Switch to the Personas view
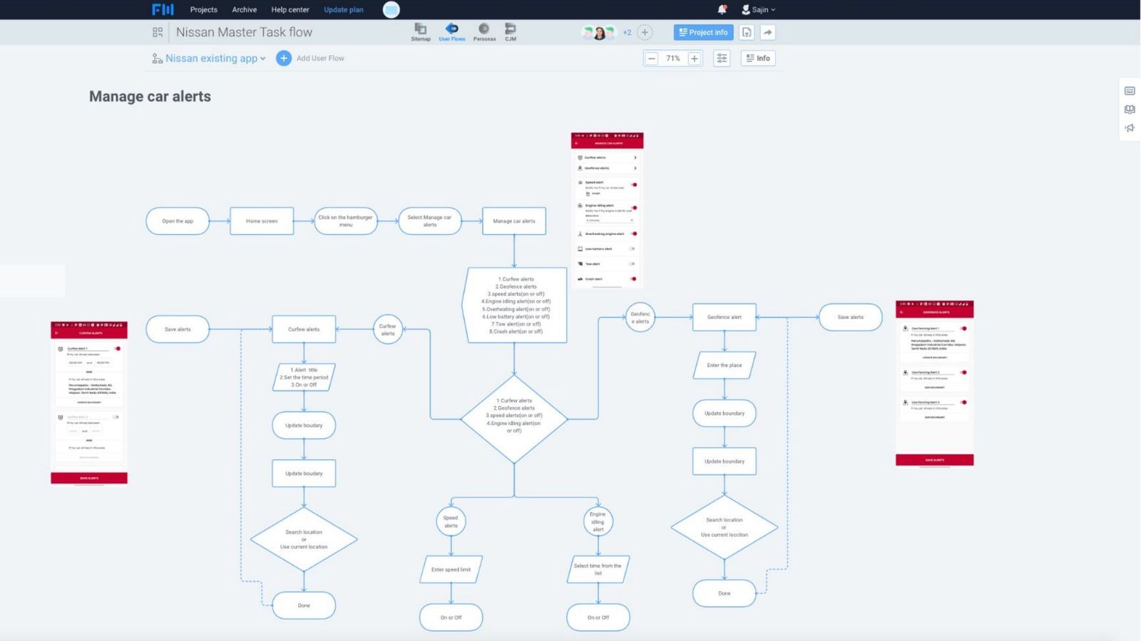This screenshot has width=1141, height=641. pyautogui.click(x=484, y=32)
